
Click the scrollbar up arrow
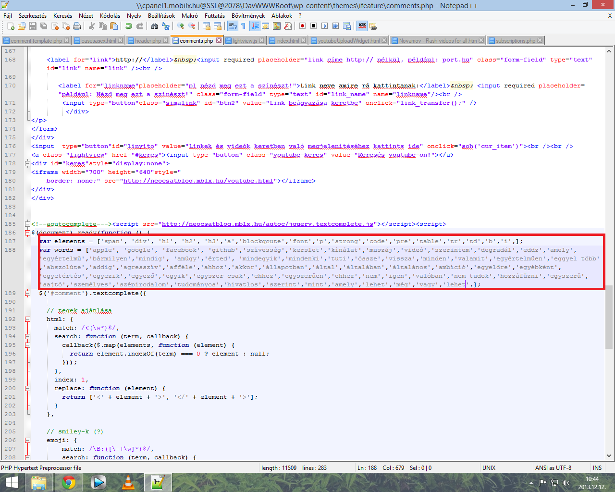(609, 50)
